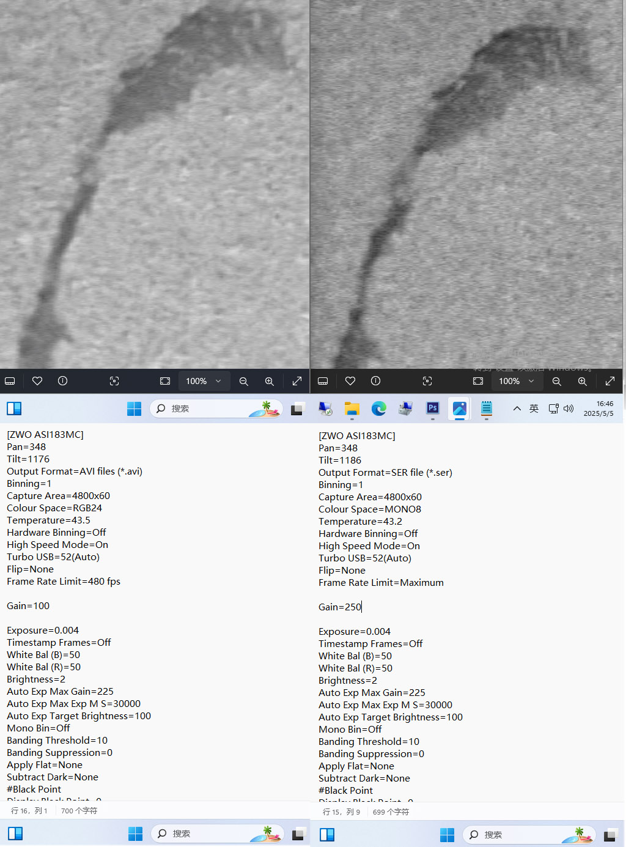This screenshot has width=626, height=847.
Task: Open the clock showing 16:46 2025/5/5
Action: [598, 409]
